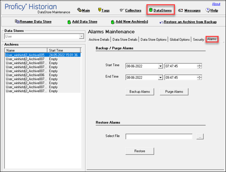Switch to the Archive Details tab
The width and height of the screenshot is (226, 172).
coord(99,39)
